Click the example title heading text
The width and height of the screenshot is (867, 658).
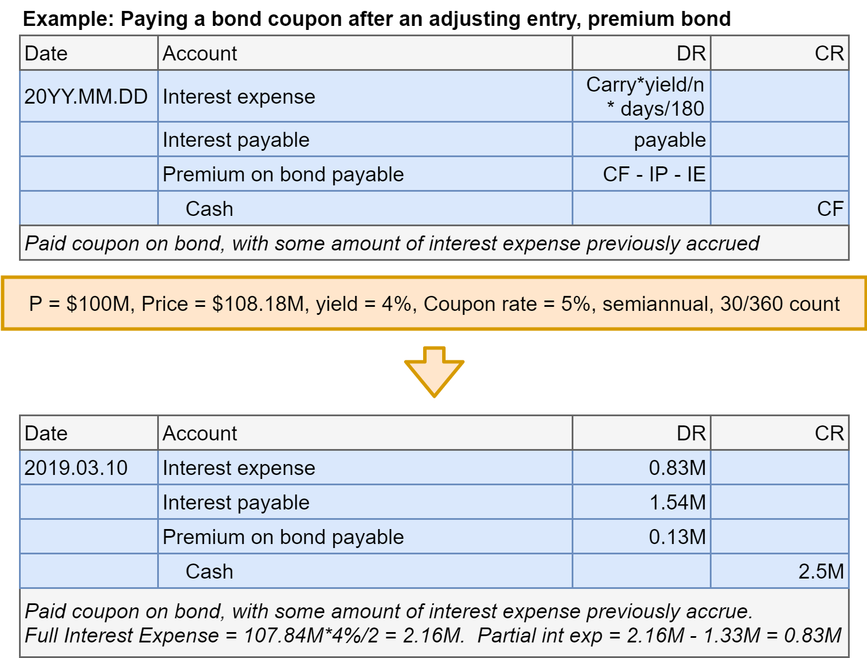coord(377,19)
